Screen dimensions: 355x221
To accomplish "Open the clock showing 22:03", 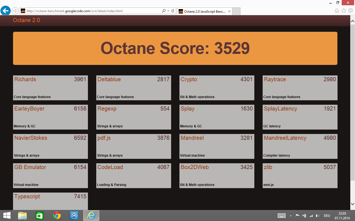I will point(342,216).
